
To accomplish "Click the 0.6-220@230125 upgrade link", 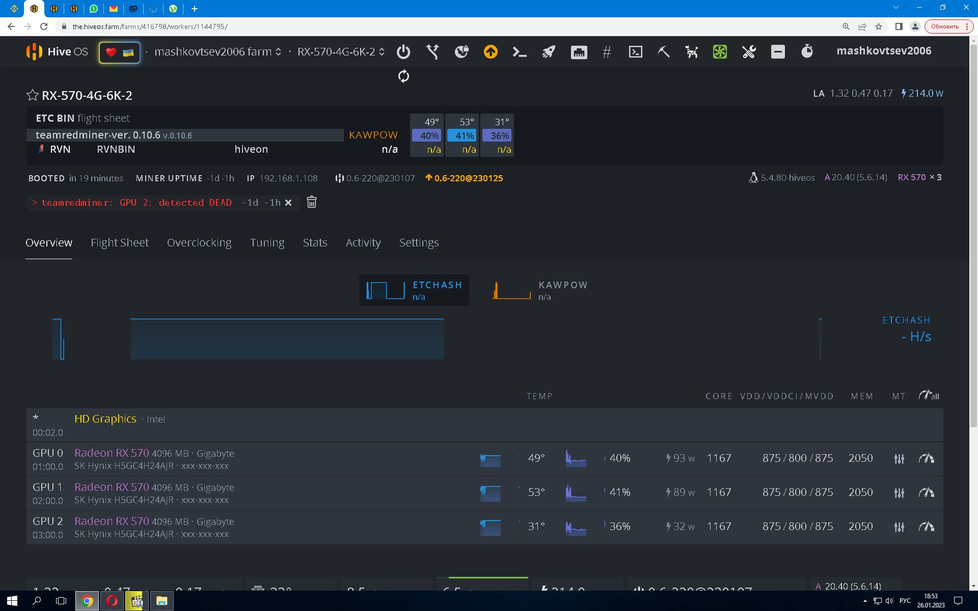I will [469, 178].
